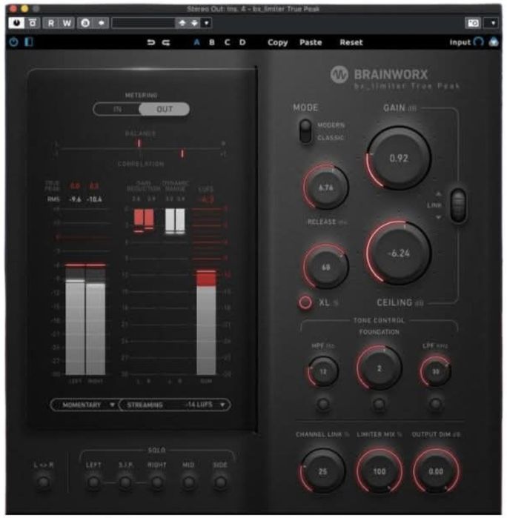Screen dimensions: 507x518
Task: Select settings bank D
Action: click(242, 42)
